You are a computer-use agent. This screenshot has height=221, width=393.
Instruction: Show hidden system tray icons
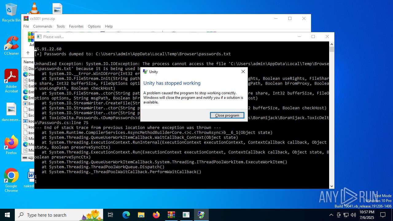[331, 215]
